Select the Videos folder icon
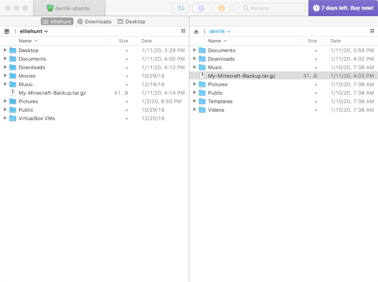This screenshot has height=282, width=378. (x=202, y=110)
